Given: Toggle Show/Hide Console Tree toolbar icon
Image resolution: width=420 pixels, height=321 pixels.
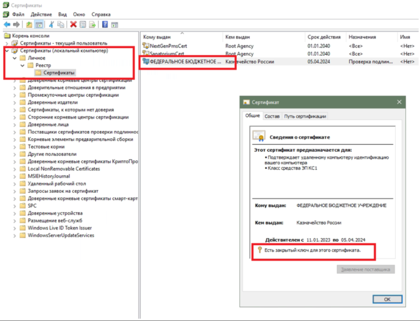Looking at the screenshot, I should [39, 24].
